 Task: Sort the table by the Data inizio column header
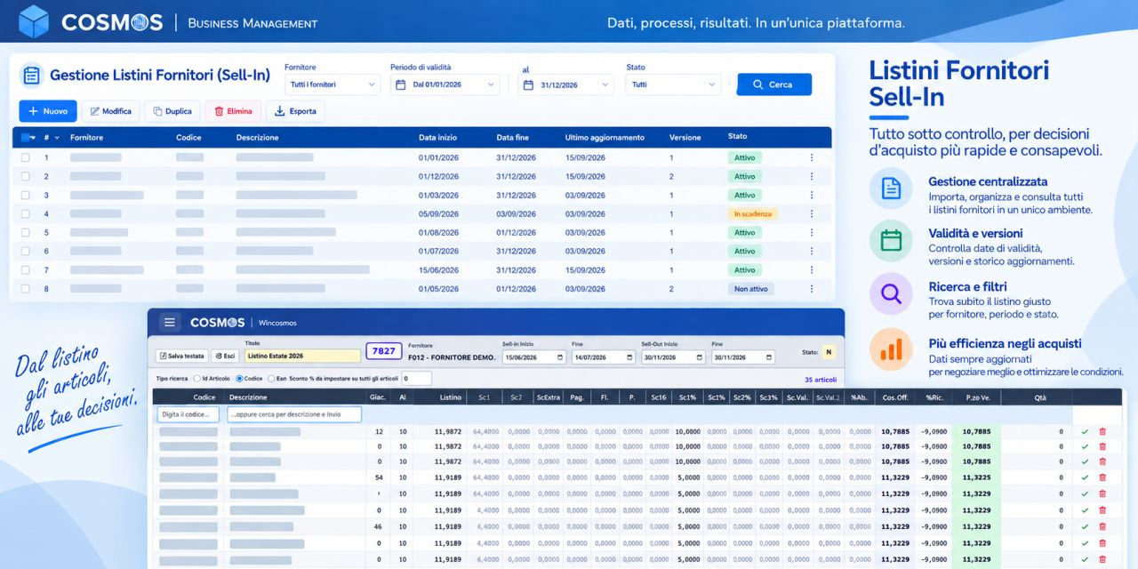(437, 138)
